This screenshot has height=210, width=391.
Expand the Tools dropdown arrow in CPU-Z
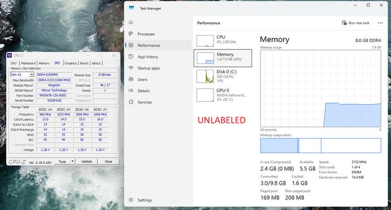(x=73, y=162)
